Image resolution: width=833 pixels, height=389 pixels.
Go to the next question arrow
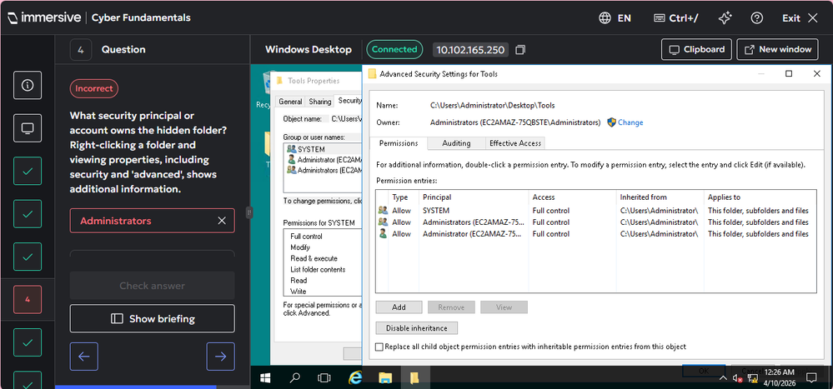(x=220, y=357)
